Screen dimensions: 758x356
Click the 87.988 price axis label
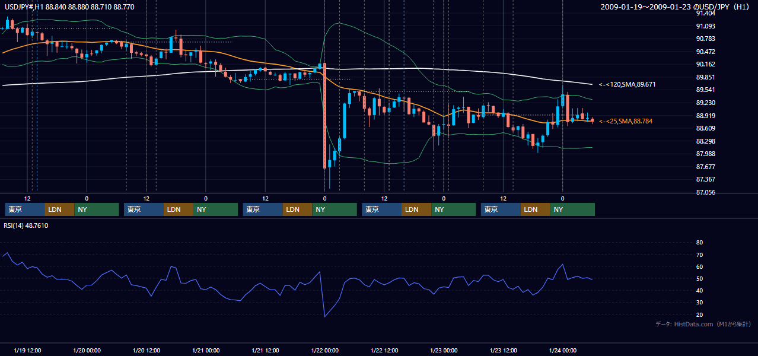click(705, 154)
